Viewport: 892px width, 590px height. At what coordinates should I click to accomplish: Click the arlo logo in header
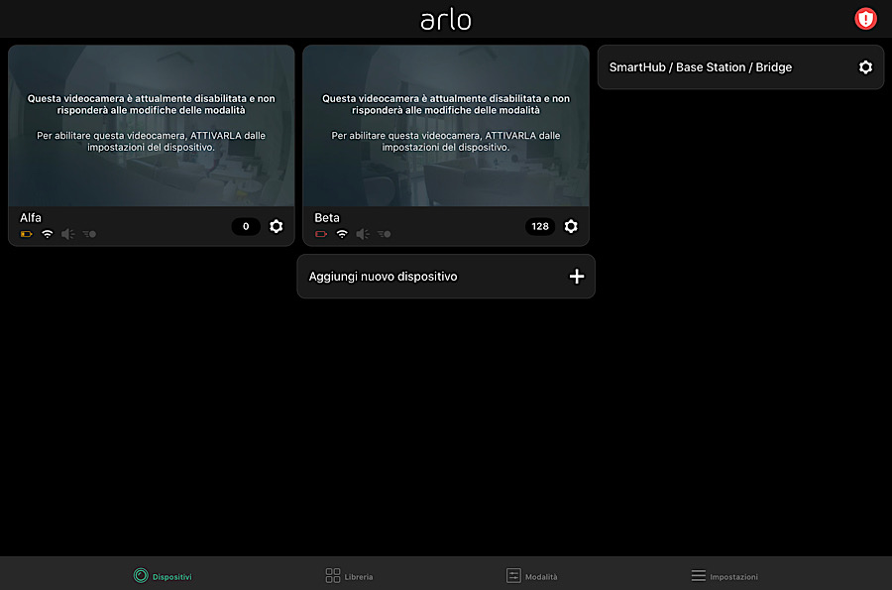(446, 20)
